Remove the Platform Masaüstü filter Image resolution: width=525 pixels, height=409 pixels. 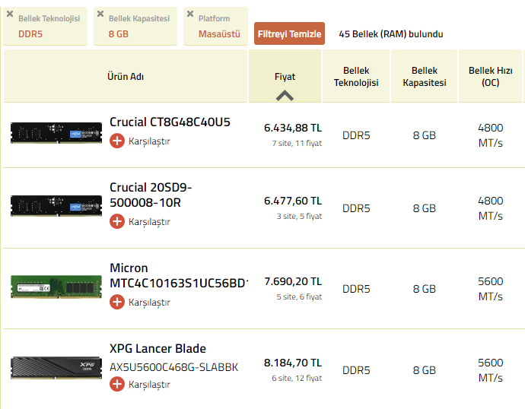190,14
